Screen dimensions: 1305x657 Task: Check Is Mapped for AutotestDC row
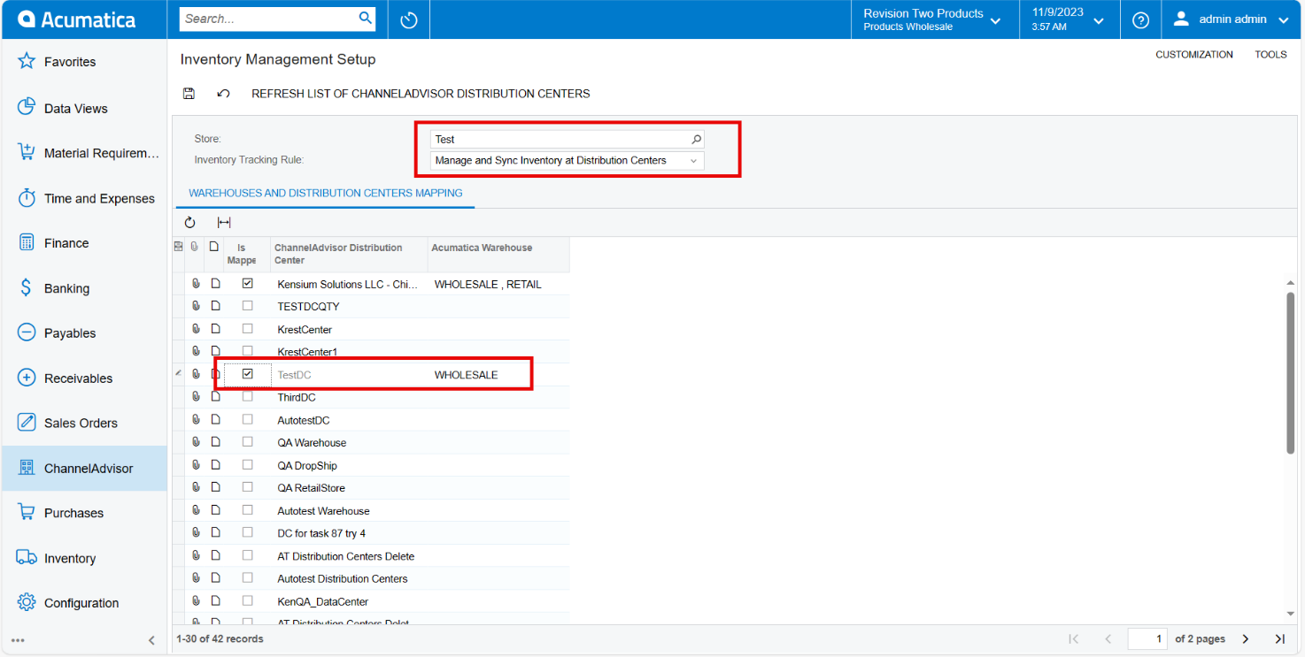[248, 419]
